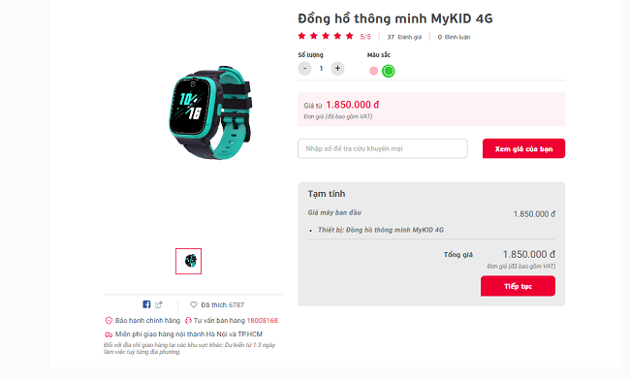Click the sales support headset icon

188,321
